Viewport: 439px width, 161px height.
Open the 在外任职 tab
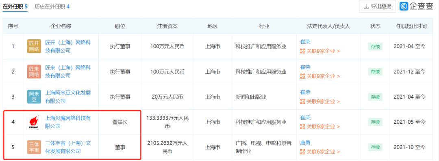coord(15,6)
